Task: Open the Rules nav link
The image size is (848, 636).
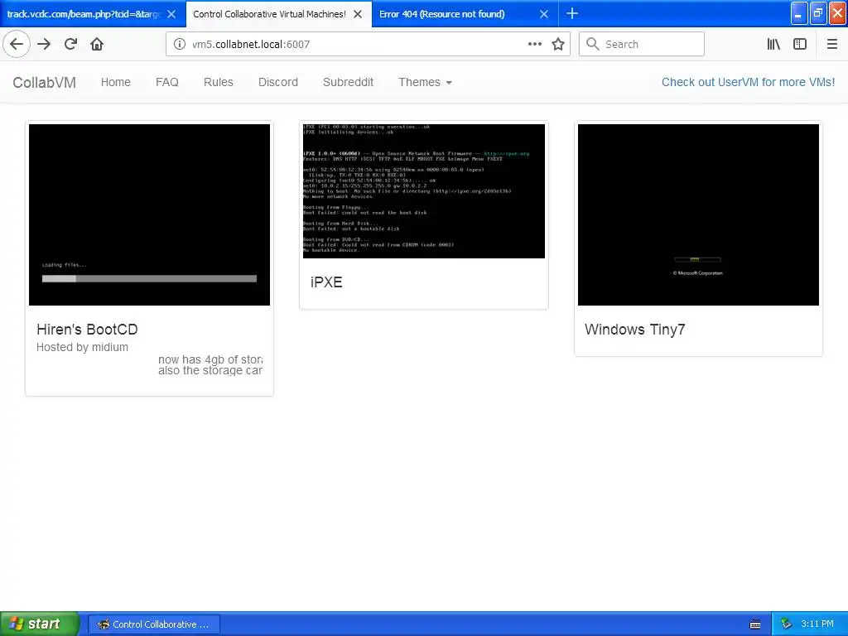Action: click(219, 82)
